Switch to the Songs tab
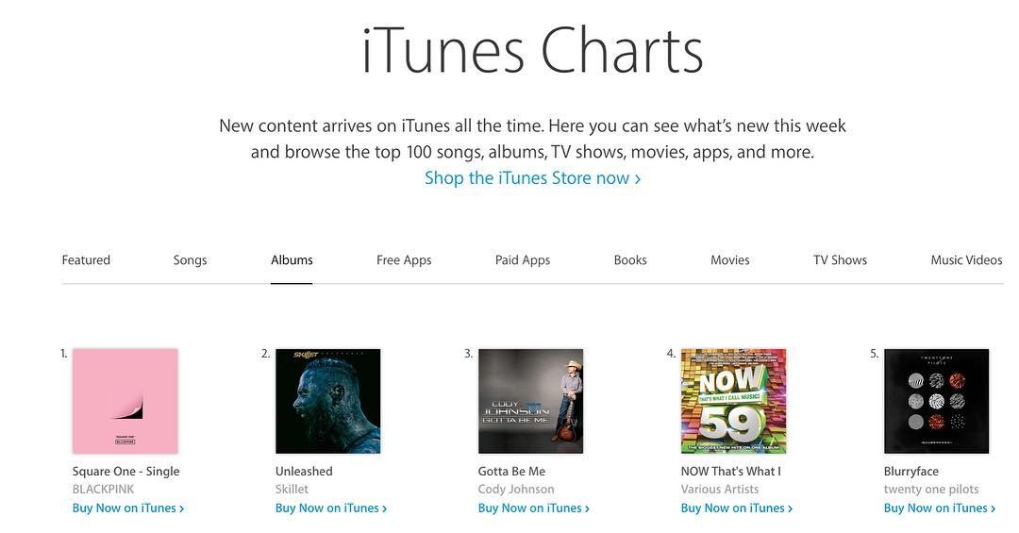 pyautogui.click(x=190, y=260)
